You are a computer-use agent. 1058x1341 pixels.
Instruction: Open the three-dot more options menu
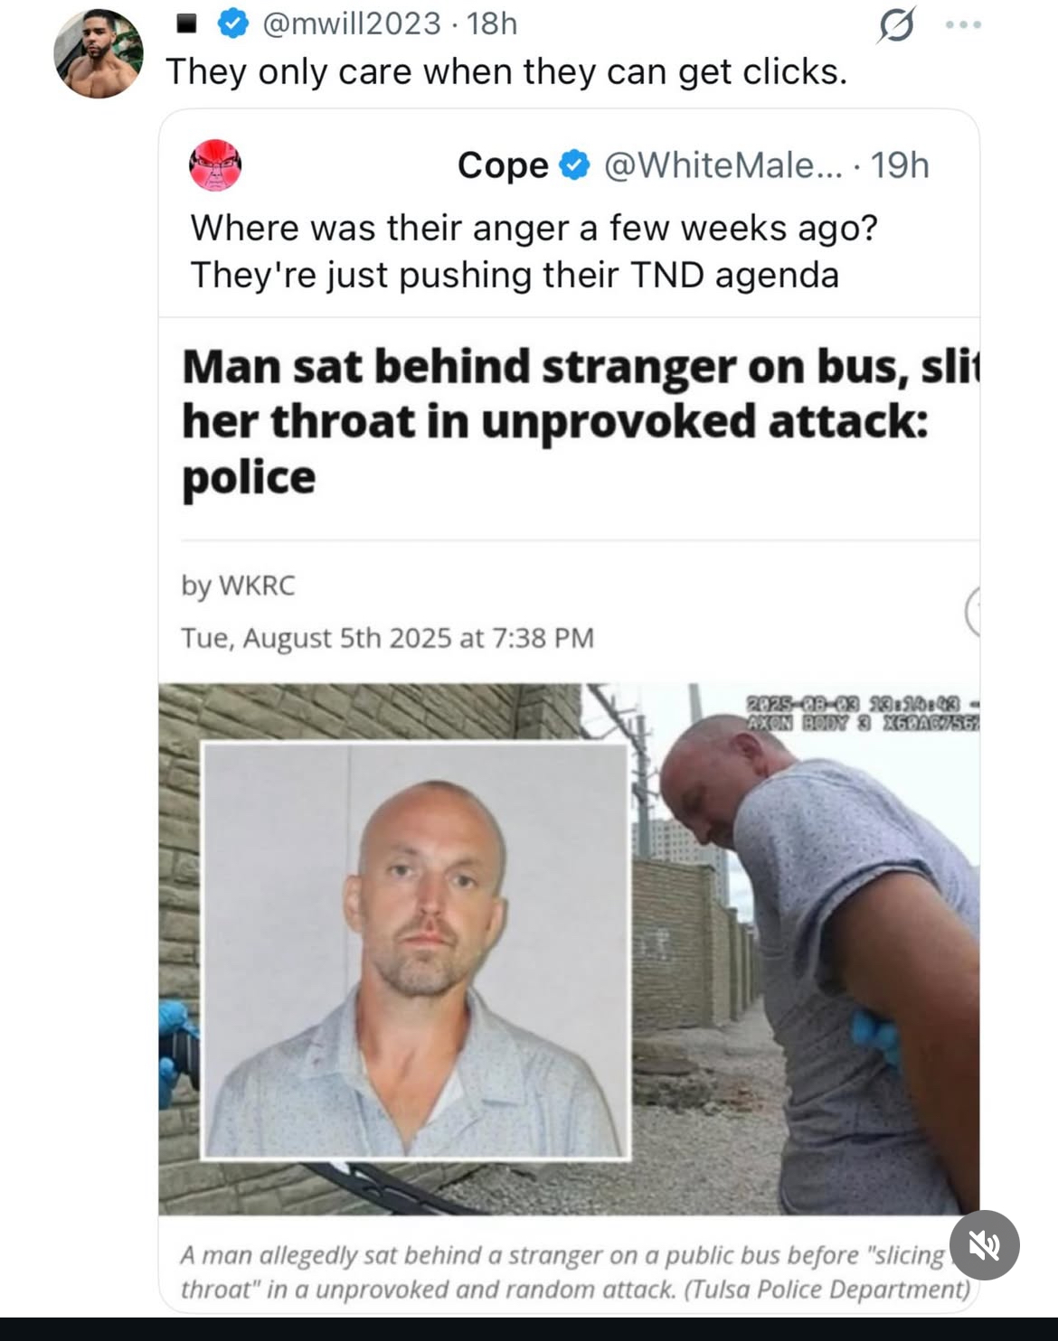point(963,25)
